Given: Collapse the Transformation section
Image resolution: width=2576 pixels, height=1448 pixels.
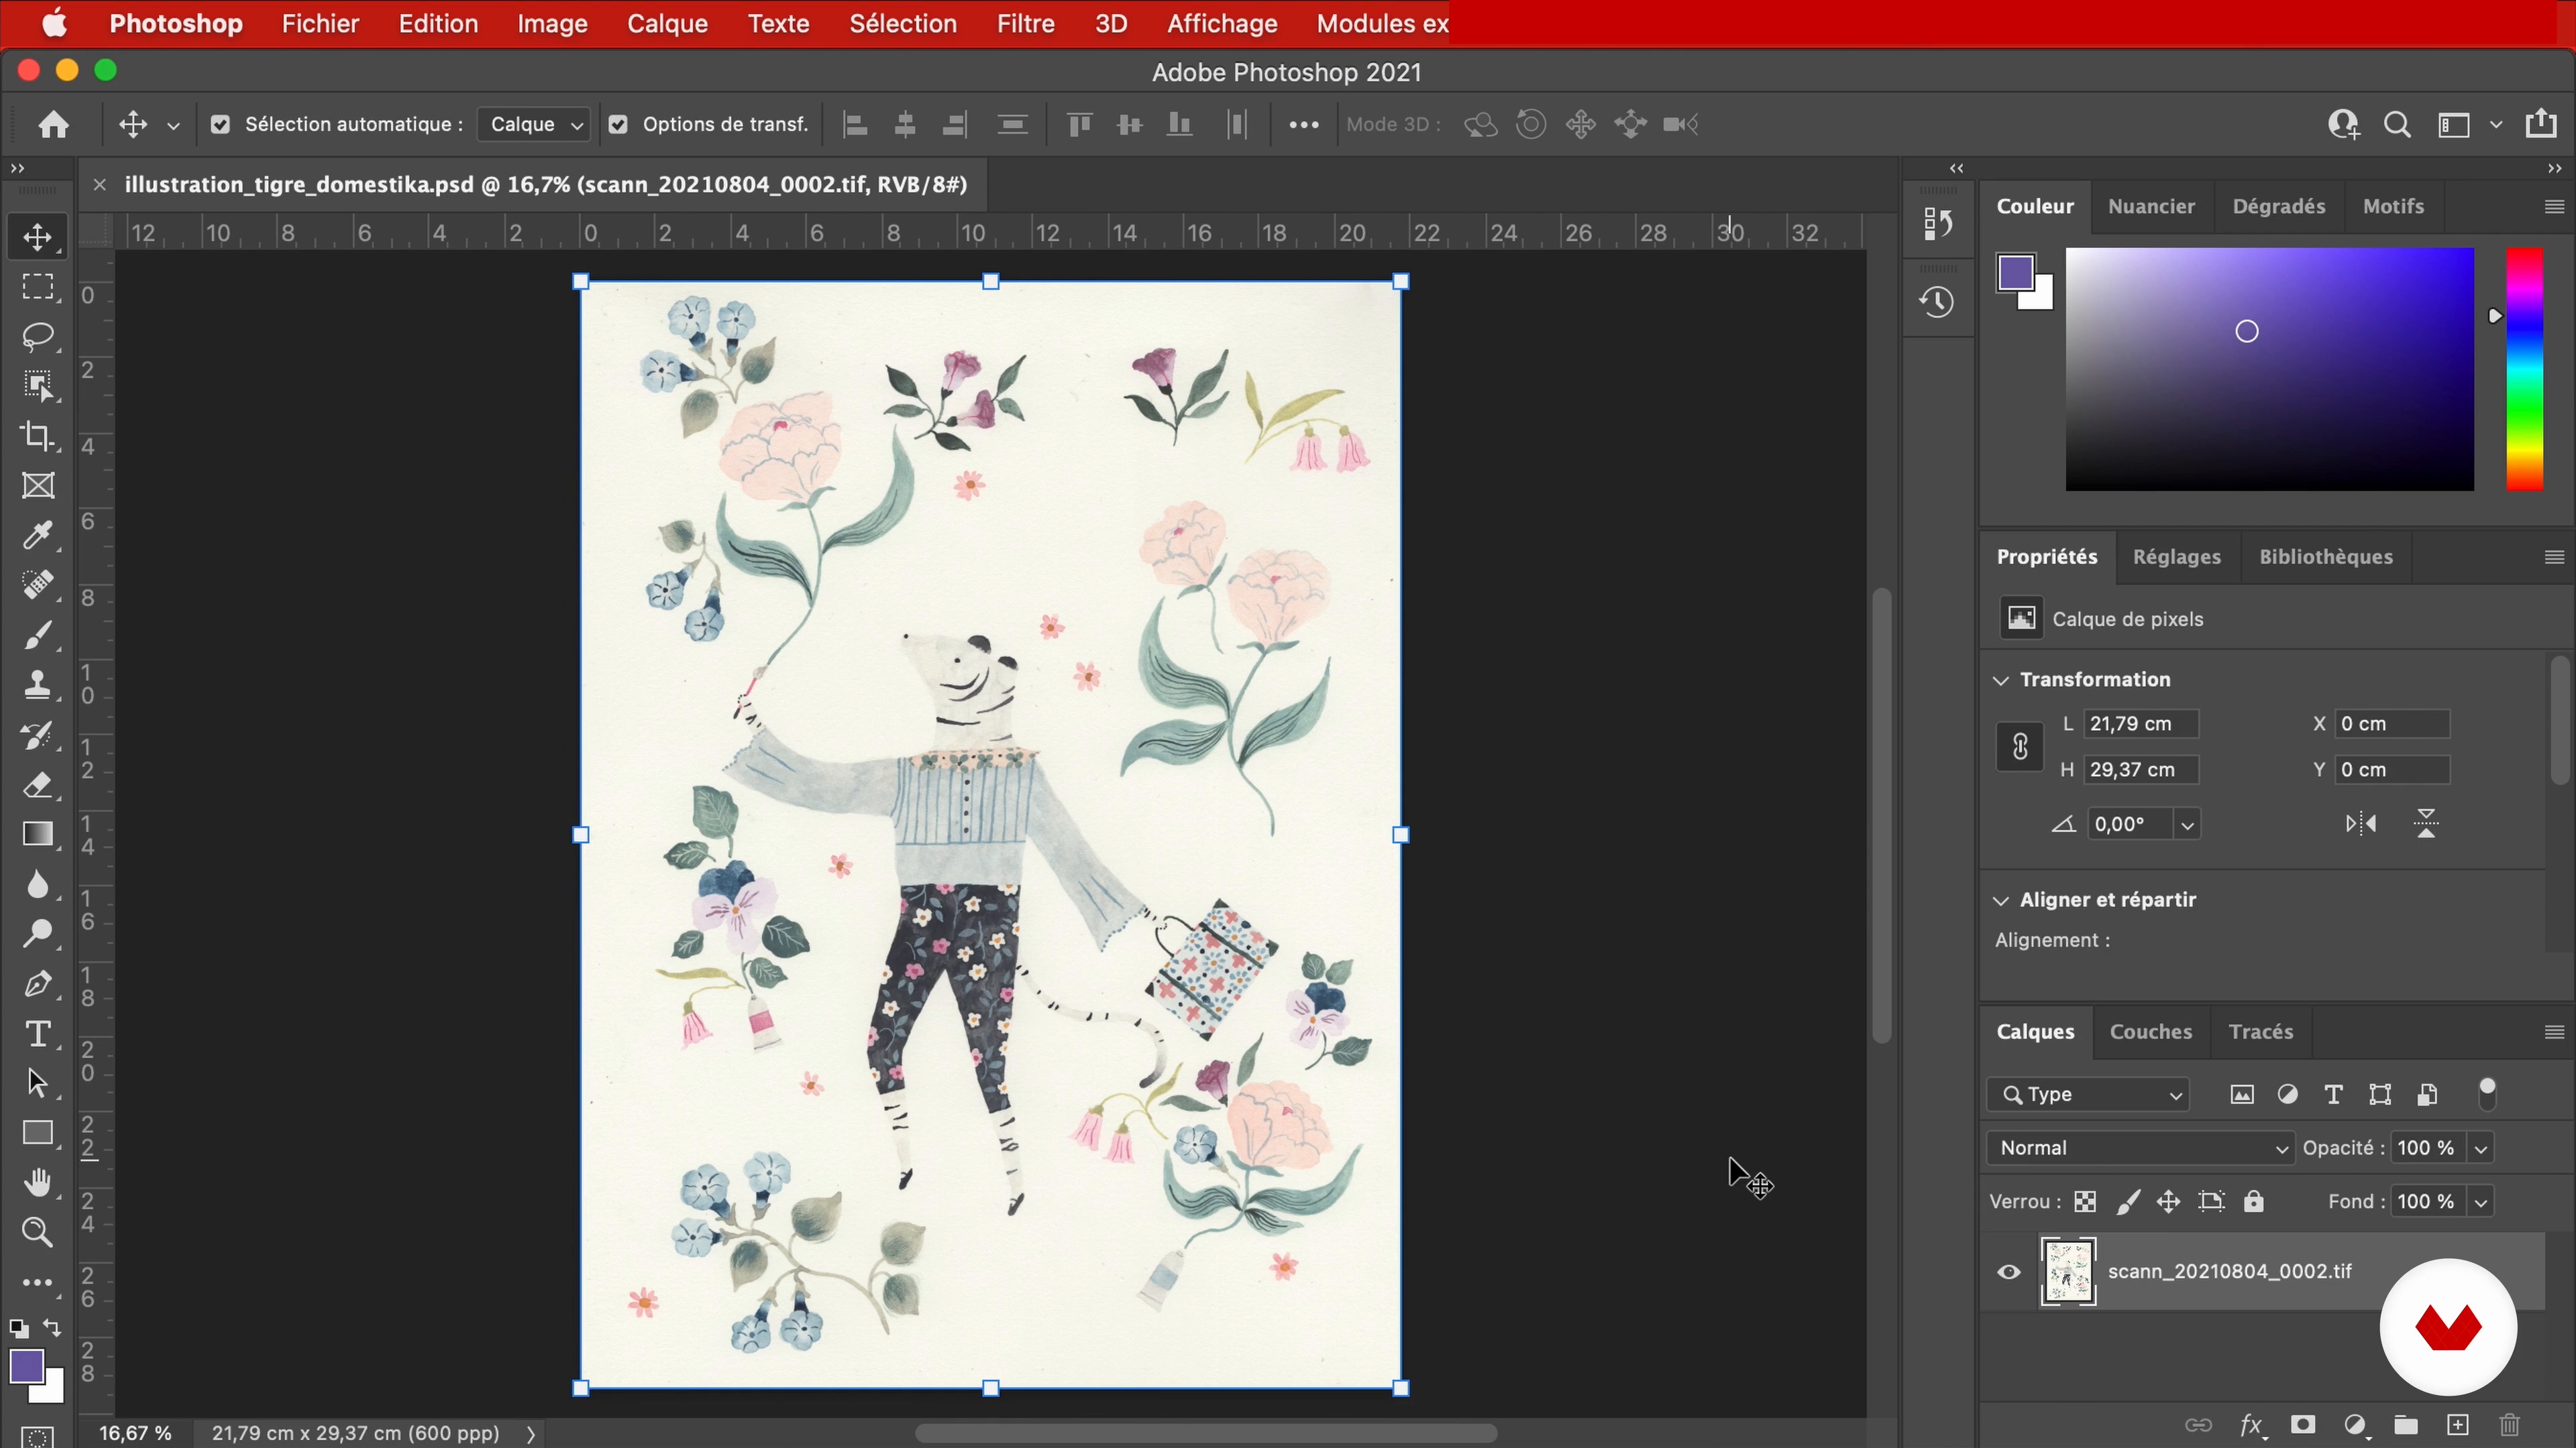Looking at the screenshot, I should coord(2001,680).
